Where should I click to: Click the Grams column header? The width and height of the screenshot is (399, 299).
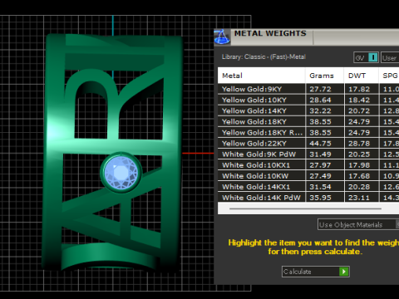point(324,76)
